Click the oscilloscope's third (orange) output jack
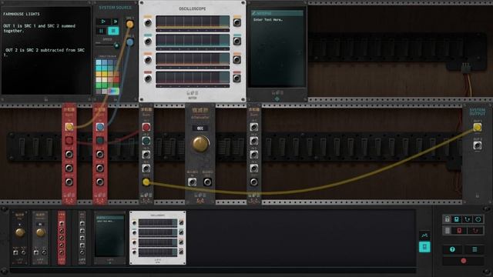The height and width of the screenshot is (277, 493). click(x=237, y=60)
